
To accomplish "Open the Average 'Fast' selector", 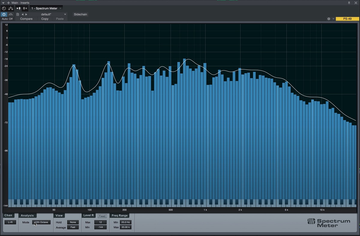I will coord(73,227).
